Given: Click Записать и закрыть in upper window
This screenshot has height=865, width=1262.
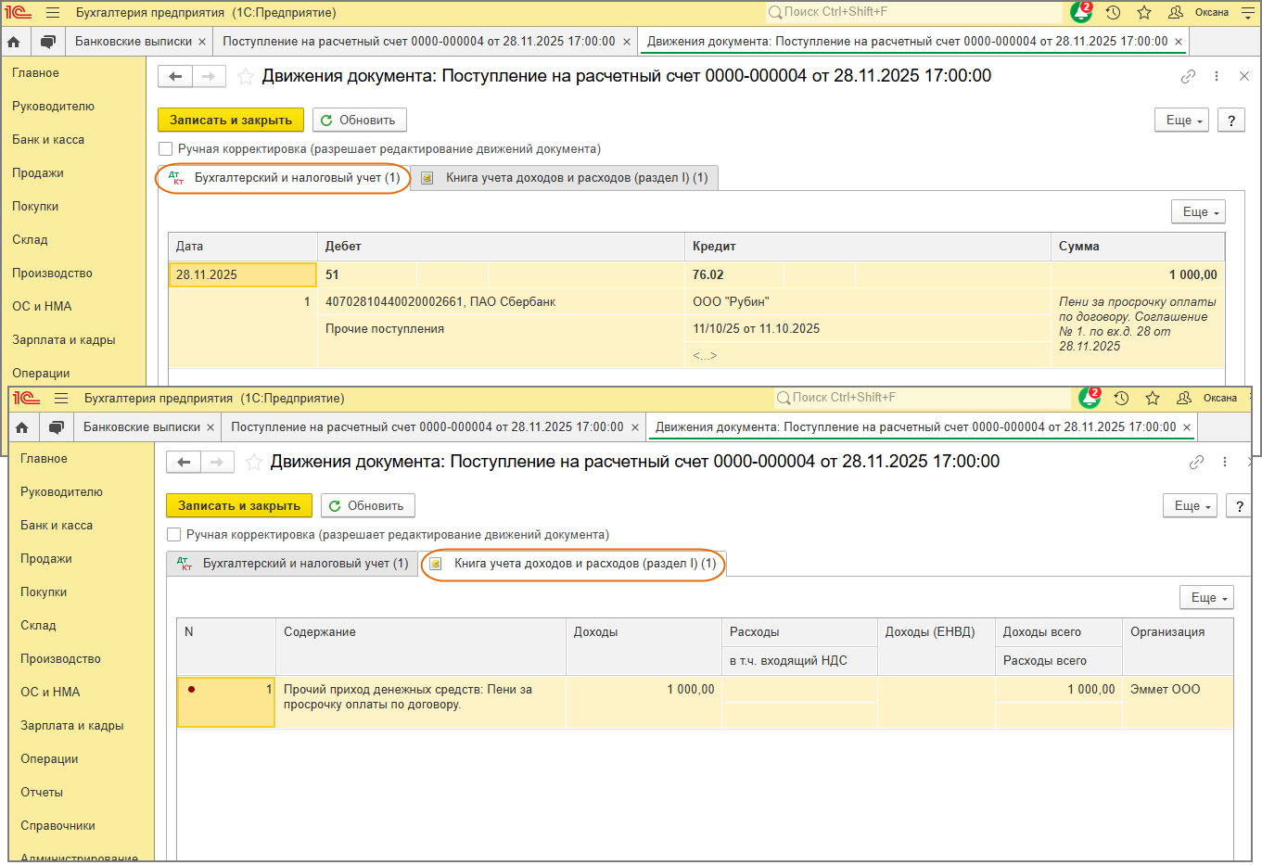Looking at the screenshot, I should (x=231, y=121).
